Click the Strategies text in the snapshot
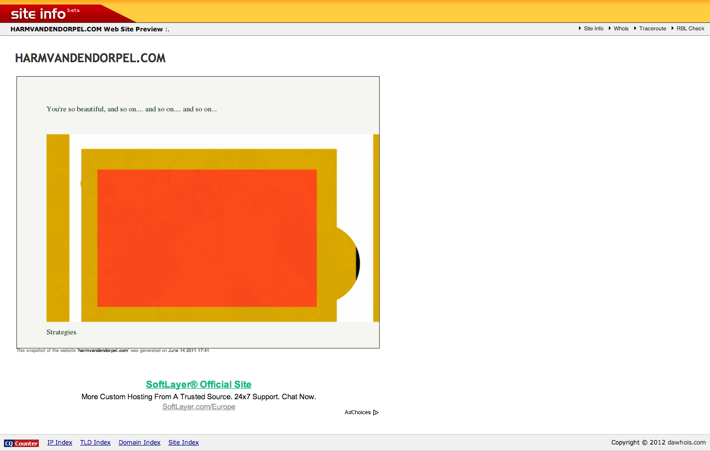The height and width of the screenshot is (451, 710). coord(61,332)
